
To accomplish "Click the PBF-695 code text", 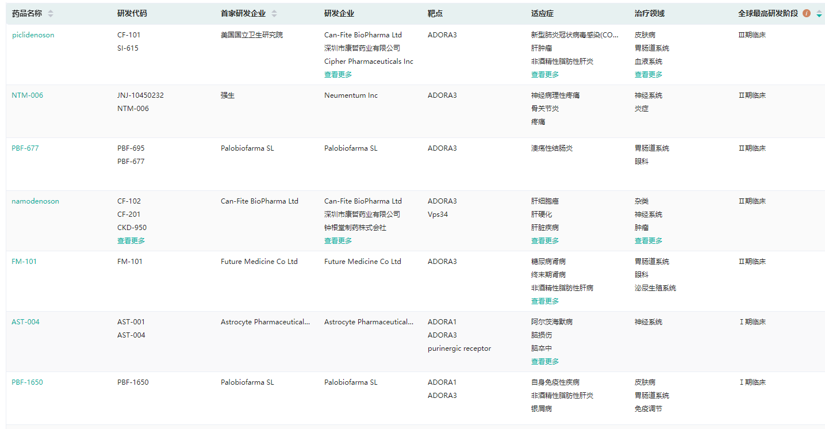I will 131,148.
